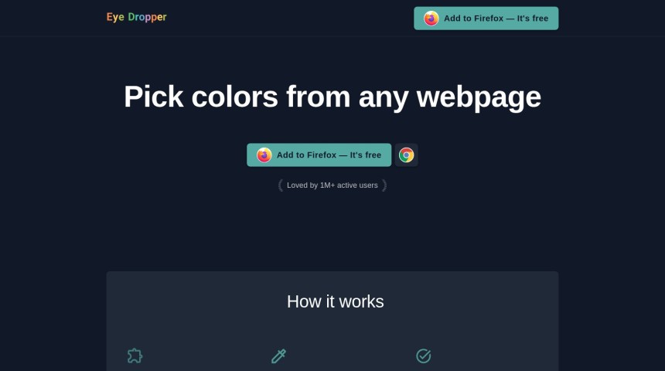Click the green 'Dropper' word in logo
Viewport: 665px width, 371px height.
[x=147, y=17]
